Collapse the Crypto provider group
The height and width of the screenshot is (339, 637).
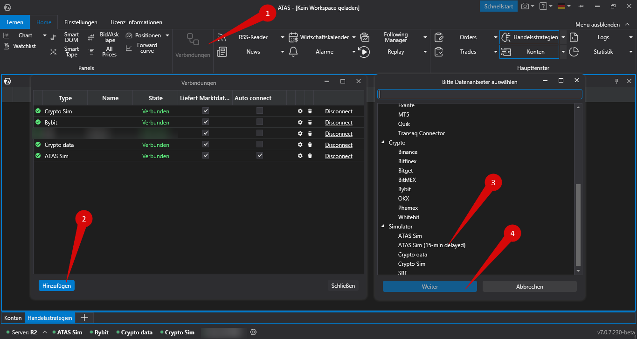pyautogui.click(x=383, y=143)
